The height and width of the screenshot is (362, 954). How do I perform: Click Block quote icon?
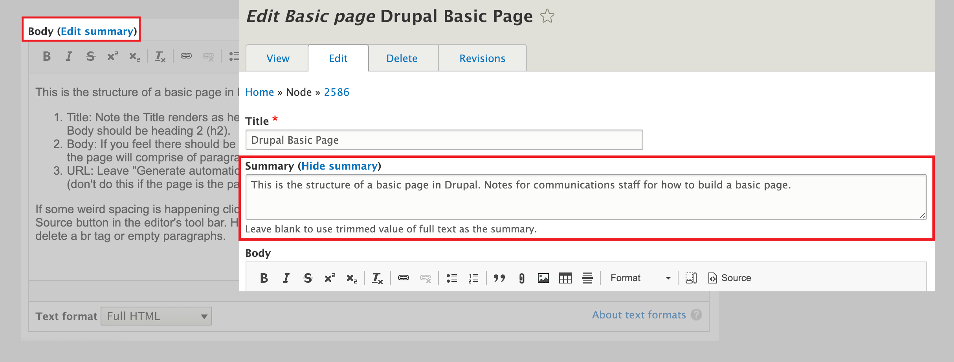499,278
